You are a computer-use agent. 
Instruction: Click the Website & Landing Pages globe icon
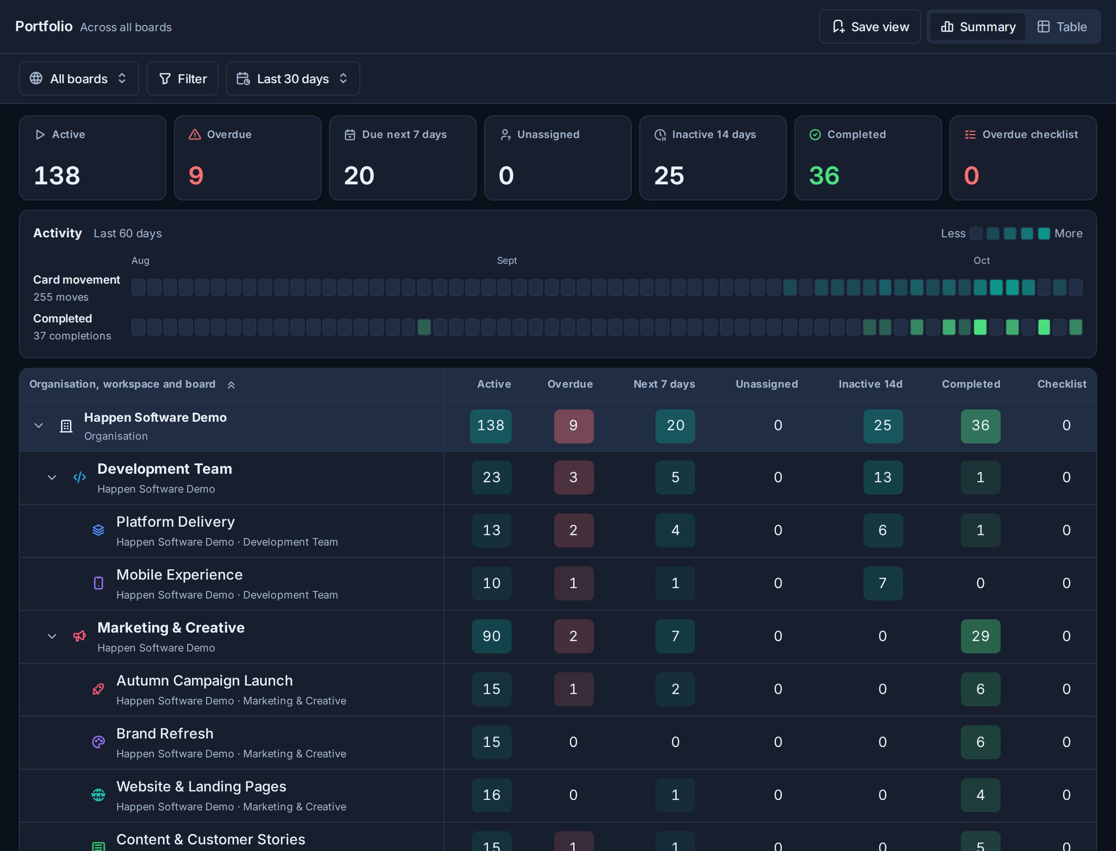[x=98, y=795]
